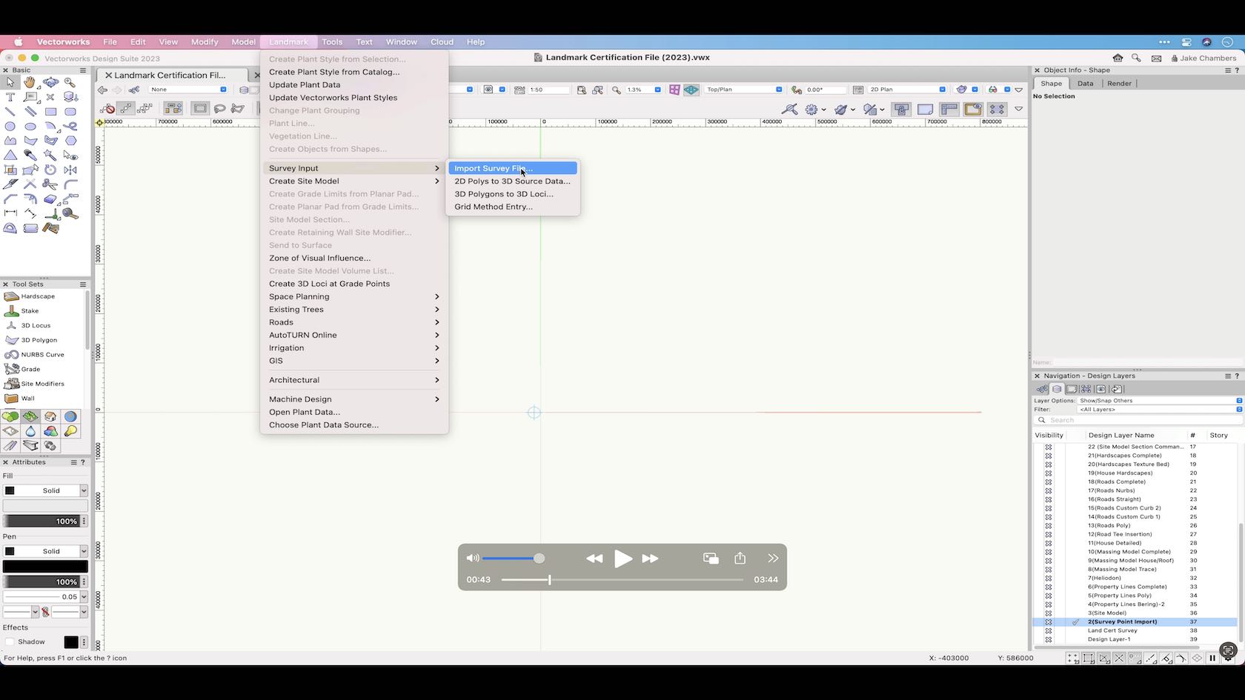The width and height of the screenshot is (1245, 700).
Task: Select the Selection arrow tool in Basic palette
Action: (10, 82)
